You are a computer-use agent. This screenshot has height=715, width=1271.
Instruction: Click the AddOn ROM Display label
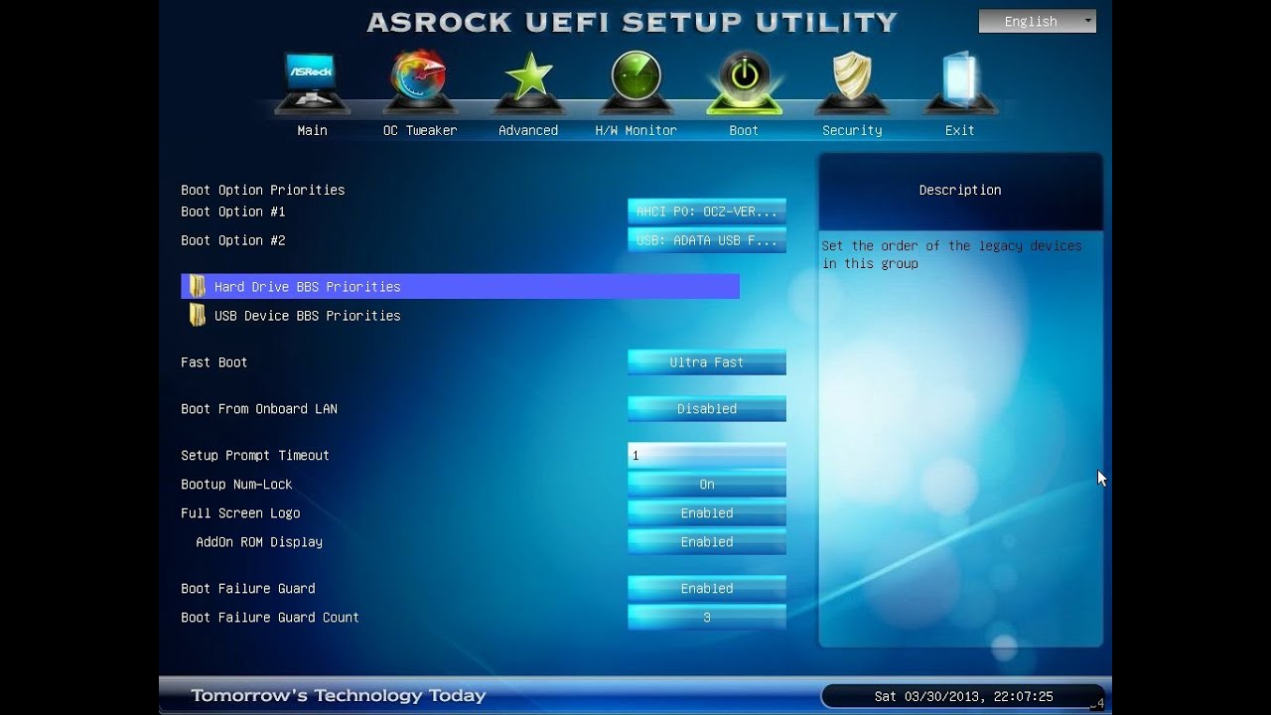(259, 542)
